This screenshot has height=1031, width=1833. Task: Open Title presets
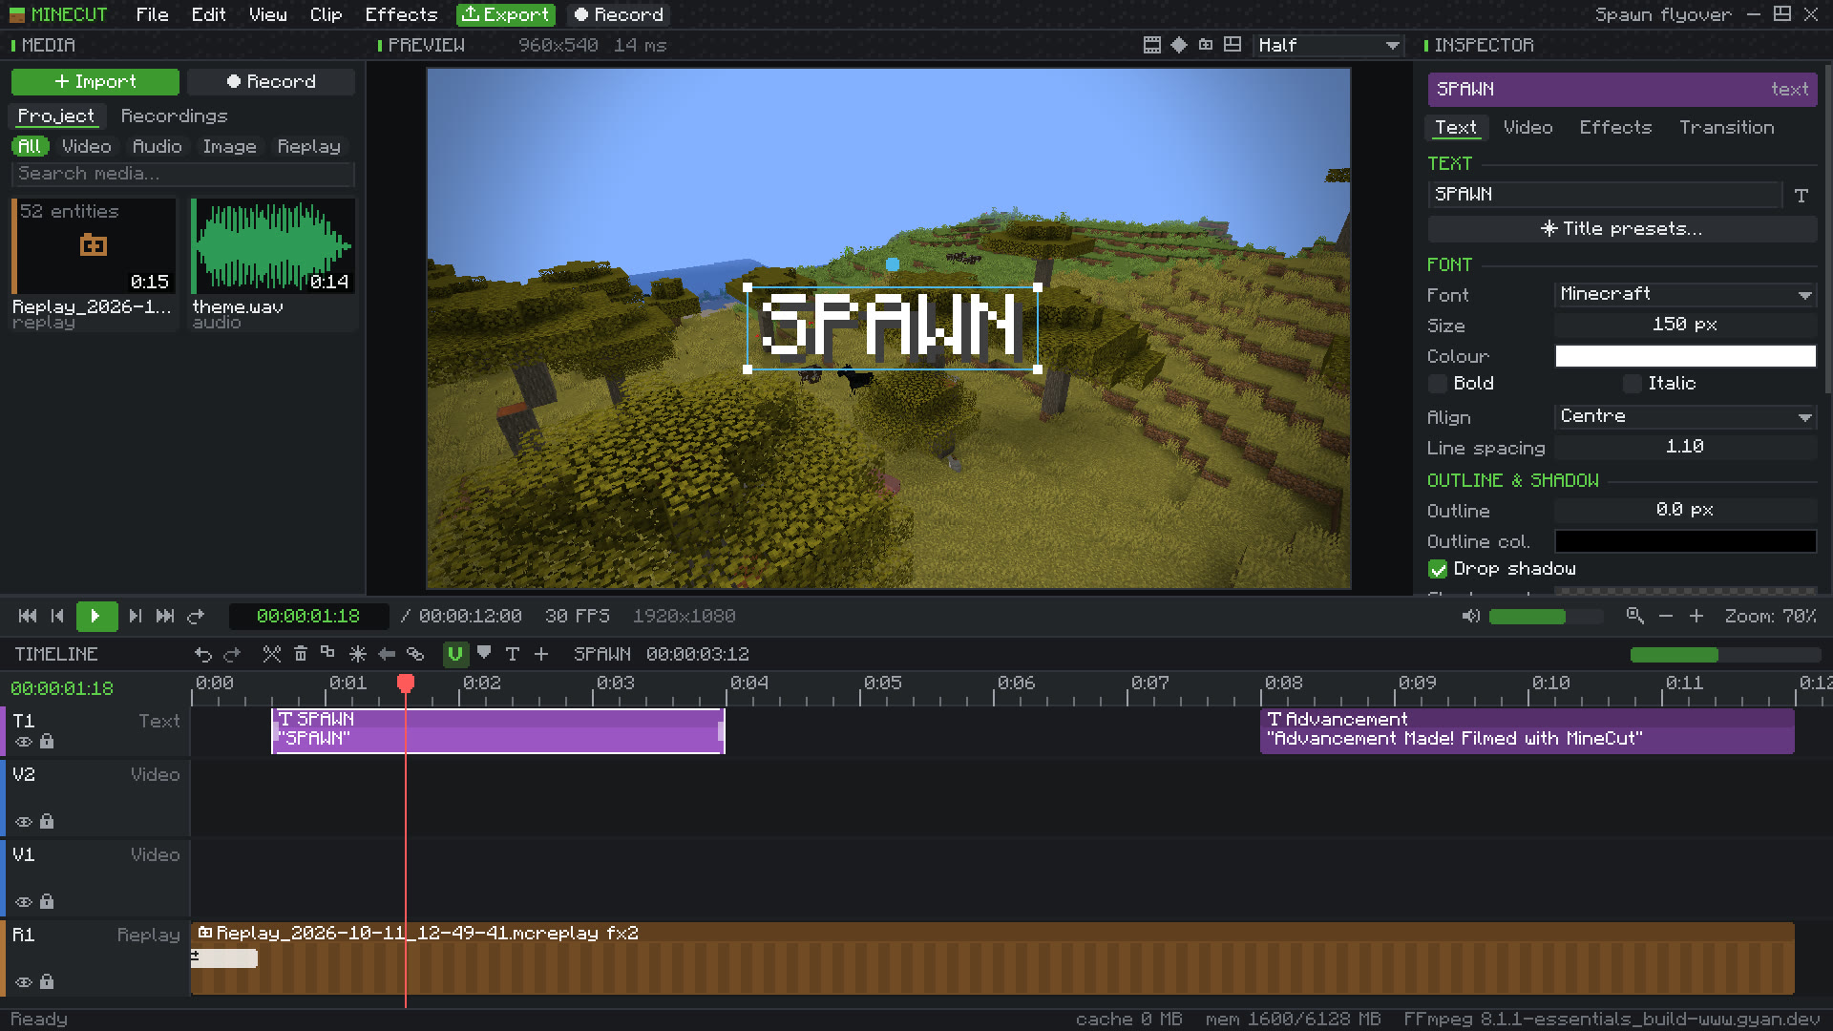pyautogui.click(x=1622, y=229)
